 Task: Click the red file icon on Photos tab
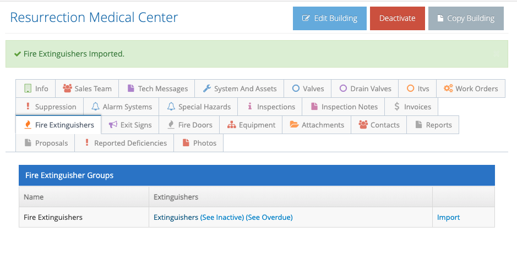point(186,142)
